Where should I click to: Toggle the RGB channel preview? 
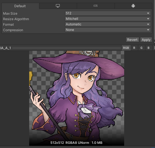point(126,48)
